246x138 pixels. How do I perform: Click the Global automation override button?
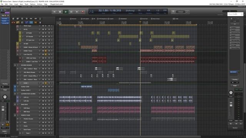181,12
